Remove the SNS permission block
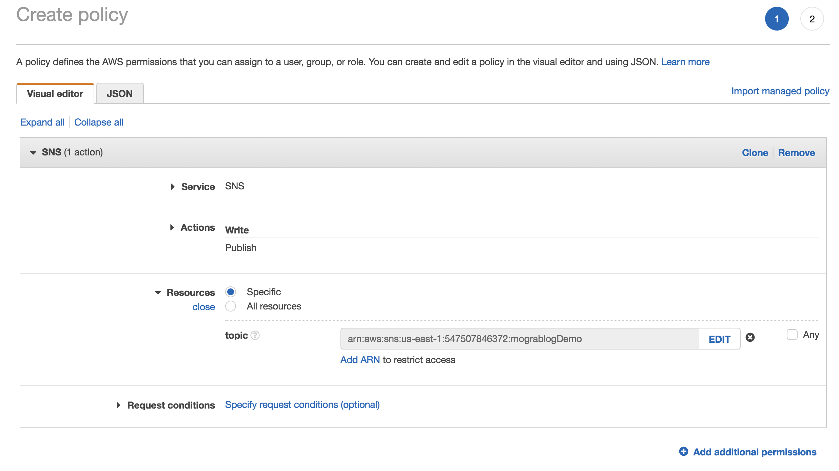The width and height of the screenshot is (839, 471). pyautogui.click(x=796, y=153)
